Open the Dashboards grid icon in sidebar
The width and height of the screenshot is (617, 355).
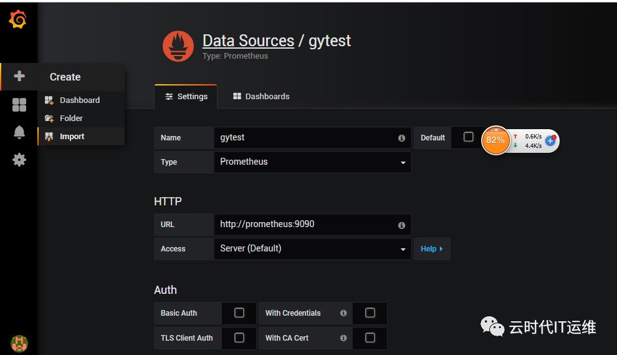pos(19,105)
